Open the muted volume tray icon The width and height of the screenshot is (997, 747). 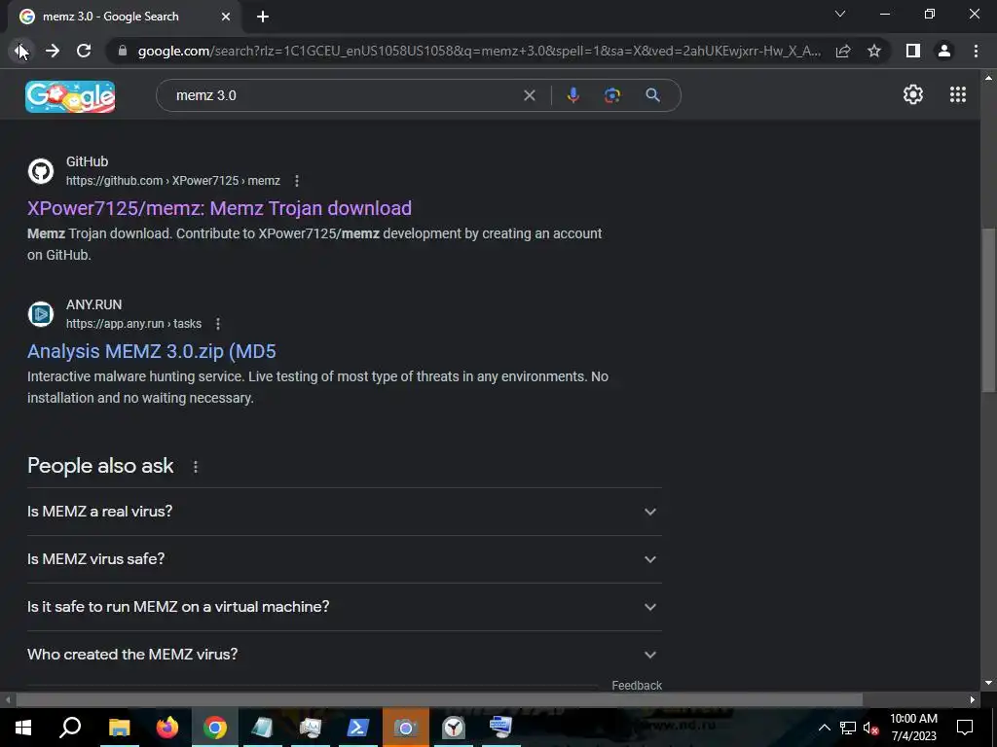tap(870, 728)
